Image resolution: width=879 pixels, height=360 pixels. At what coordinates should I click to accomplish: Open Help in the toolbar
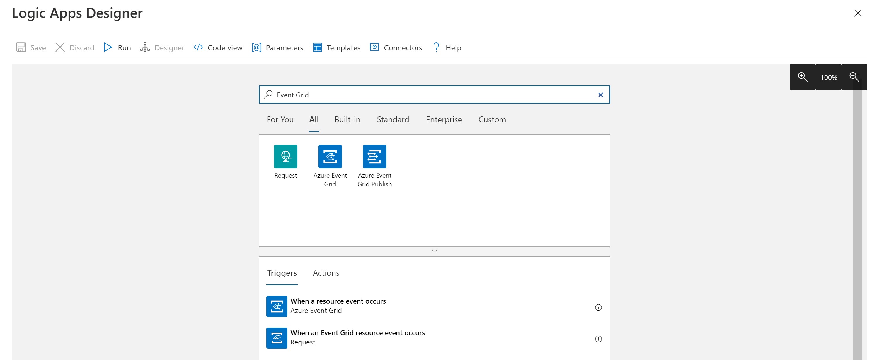point(446,47)
